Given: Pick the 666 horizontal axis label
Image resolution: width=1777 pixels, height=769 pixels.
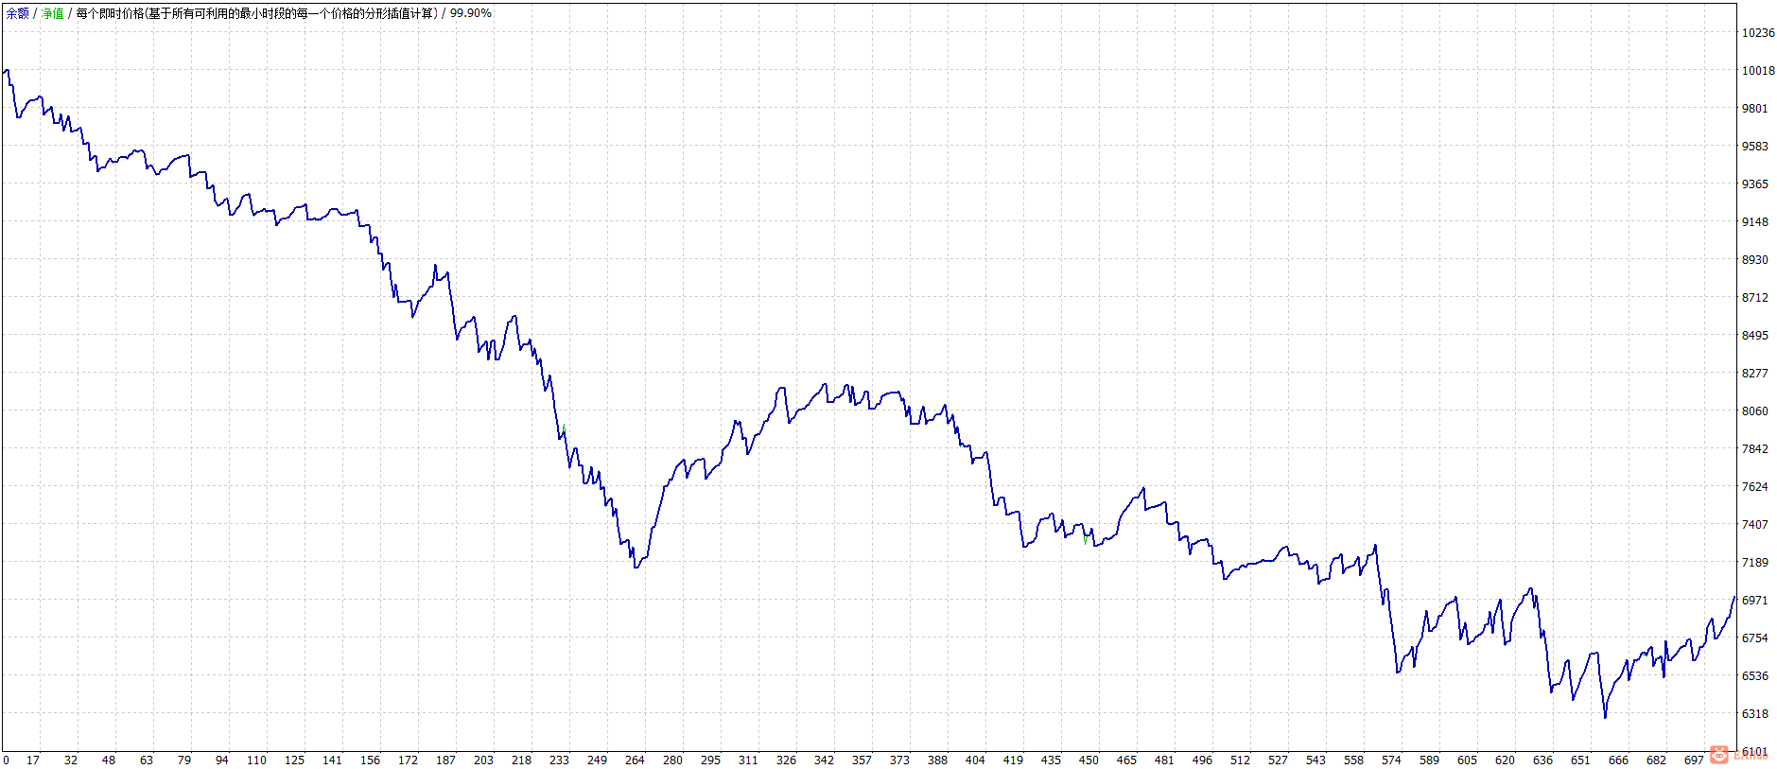Looking at the screenshot, I should pos(1618,760).
